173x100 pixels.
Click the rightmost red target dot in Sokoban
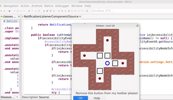123,63
